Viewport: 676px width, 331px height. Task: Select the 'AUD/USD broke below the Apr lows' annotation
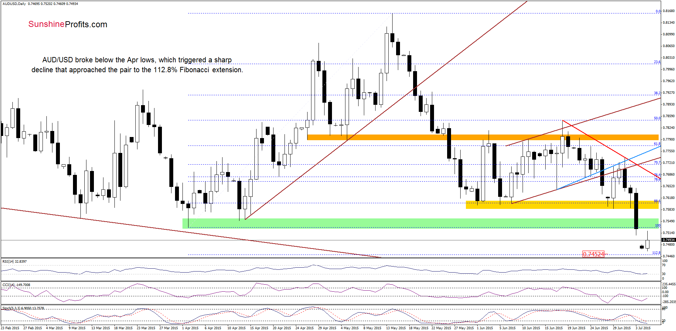137,65
